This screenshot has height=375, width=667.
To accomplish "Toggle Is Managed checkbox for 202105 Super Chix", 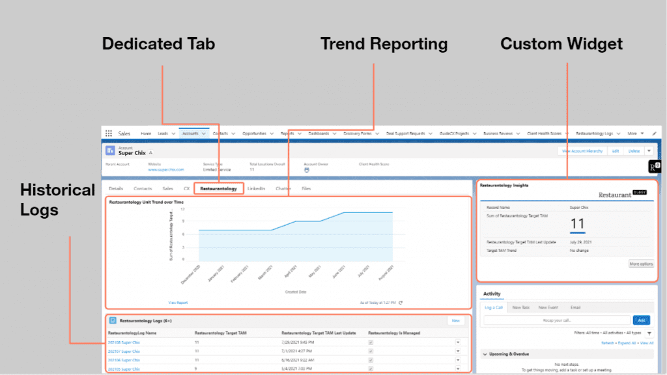I will 371,368.
